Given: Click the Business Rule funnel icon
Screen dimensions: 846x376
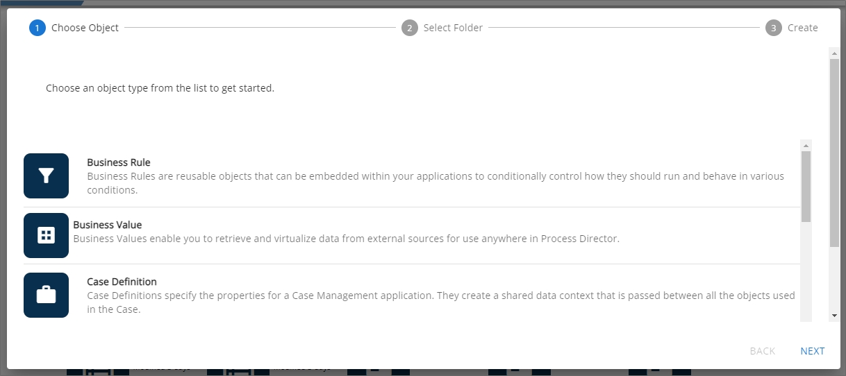Looking at the screenshot, I should (x=46, y=176).
